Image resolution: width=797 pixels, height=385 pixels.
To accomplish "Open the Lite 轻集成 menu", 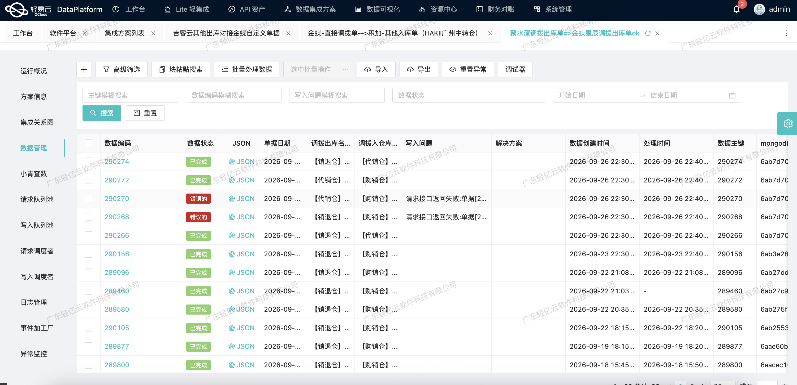I will coord(187,9).
